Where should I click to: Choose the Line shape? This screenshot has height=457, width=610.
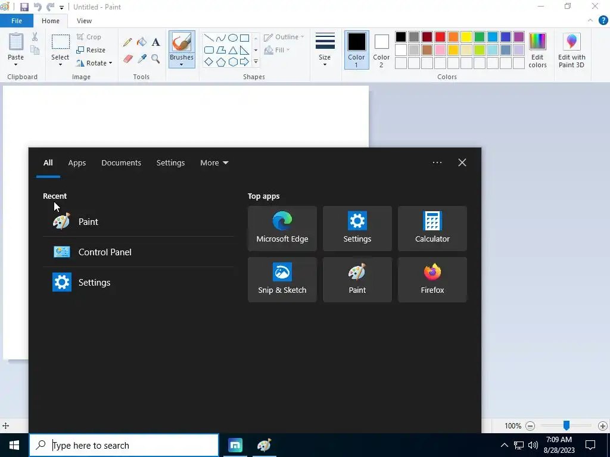tap(209, 37)
